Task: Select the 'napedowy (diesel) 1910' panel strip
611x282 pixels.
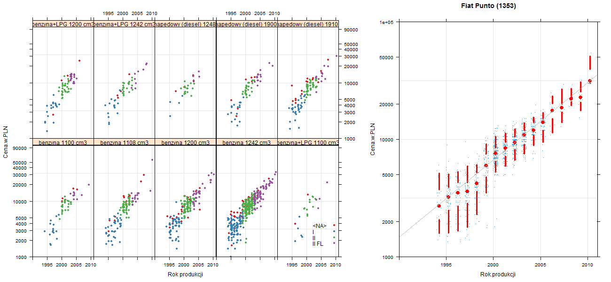Action: (x=308, y=24)
